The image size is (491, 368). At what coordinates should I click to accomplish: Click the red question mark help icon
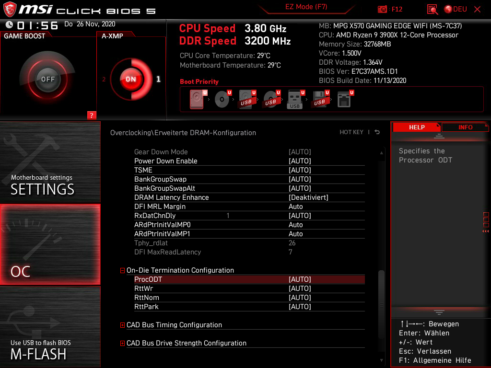tap(92, 115)
